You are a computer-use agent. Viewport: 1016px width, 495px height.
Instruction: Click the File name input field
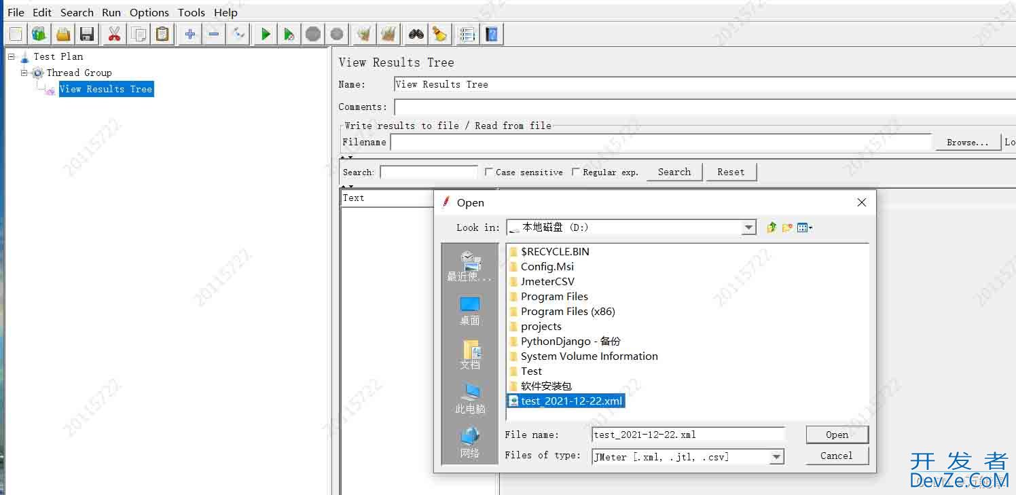point(688,435)
